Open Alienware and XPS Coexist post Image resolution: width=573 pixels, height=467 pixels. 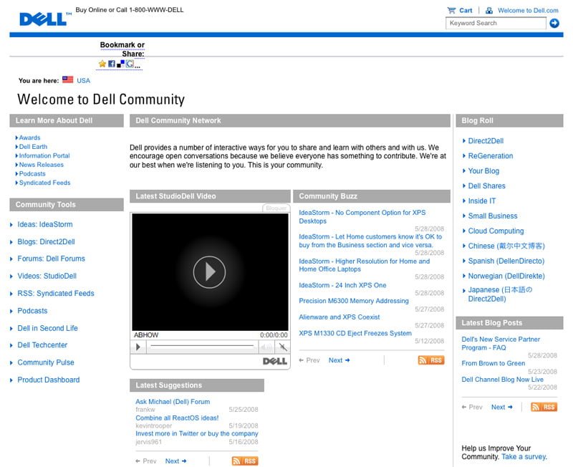coord(339,317)
